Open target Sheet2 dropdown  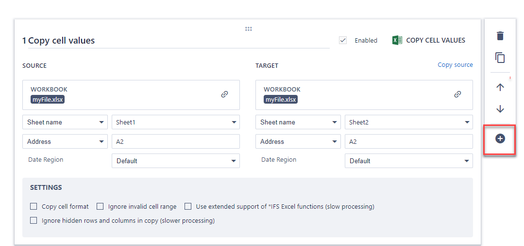408,122
